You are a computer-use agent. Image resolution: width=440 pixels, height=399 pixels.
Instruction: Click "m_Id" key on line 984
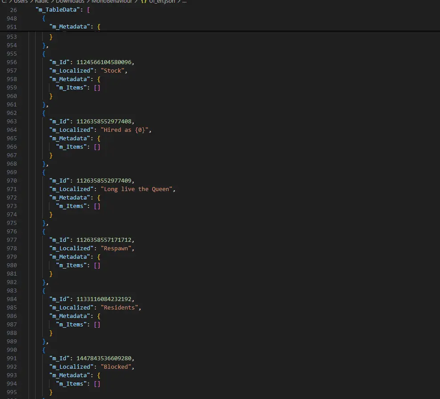[x=59, y=299]
